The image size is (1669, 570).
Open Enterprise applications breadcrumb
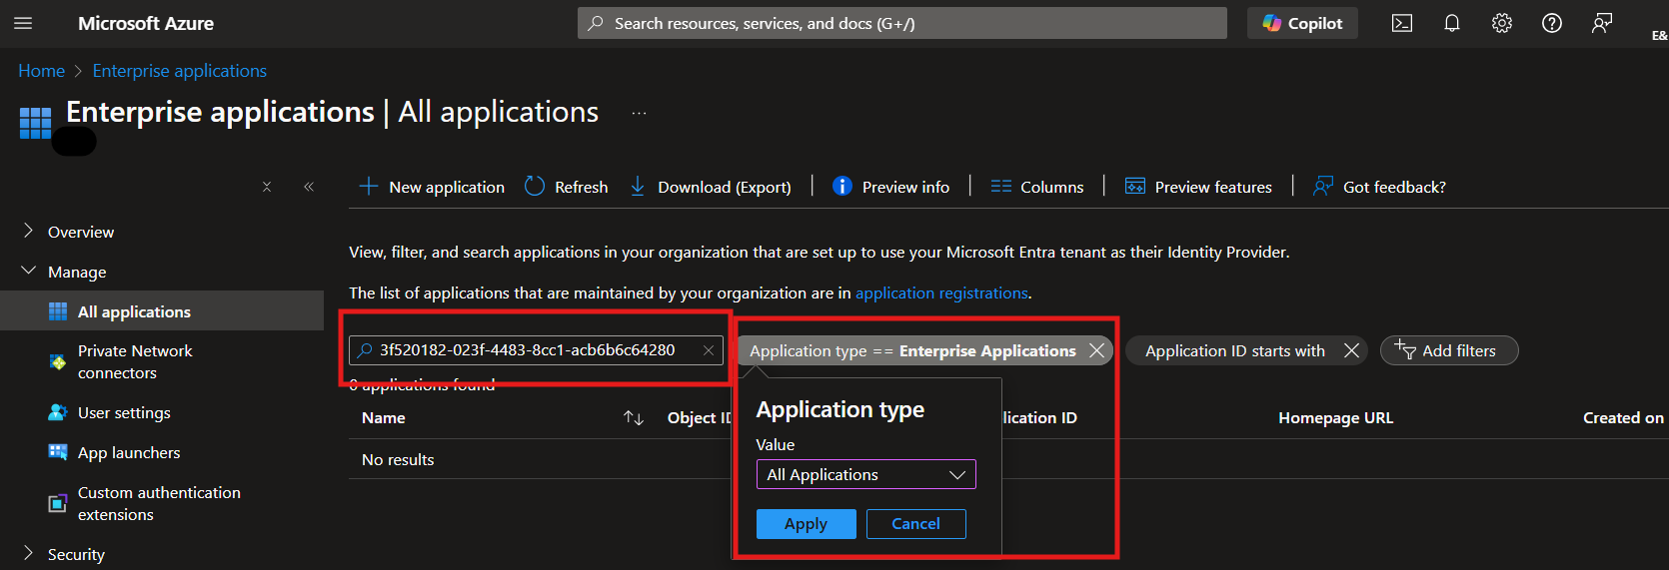180,71
